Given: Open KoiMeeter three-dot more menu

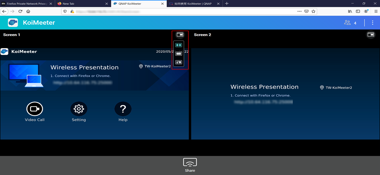Looking at the screenshot, I should pos(372,23).
